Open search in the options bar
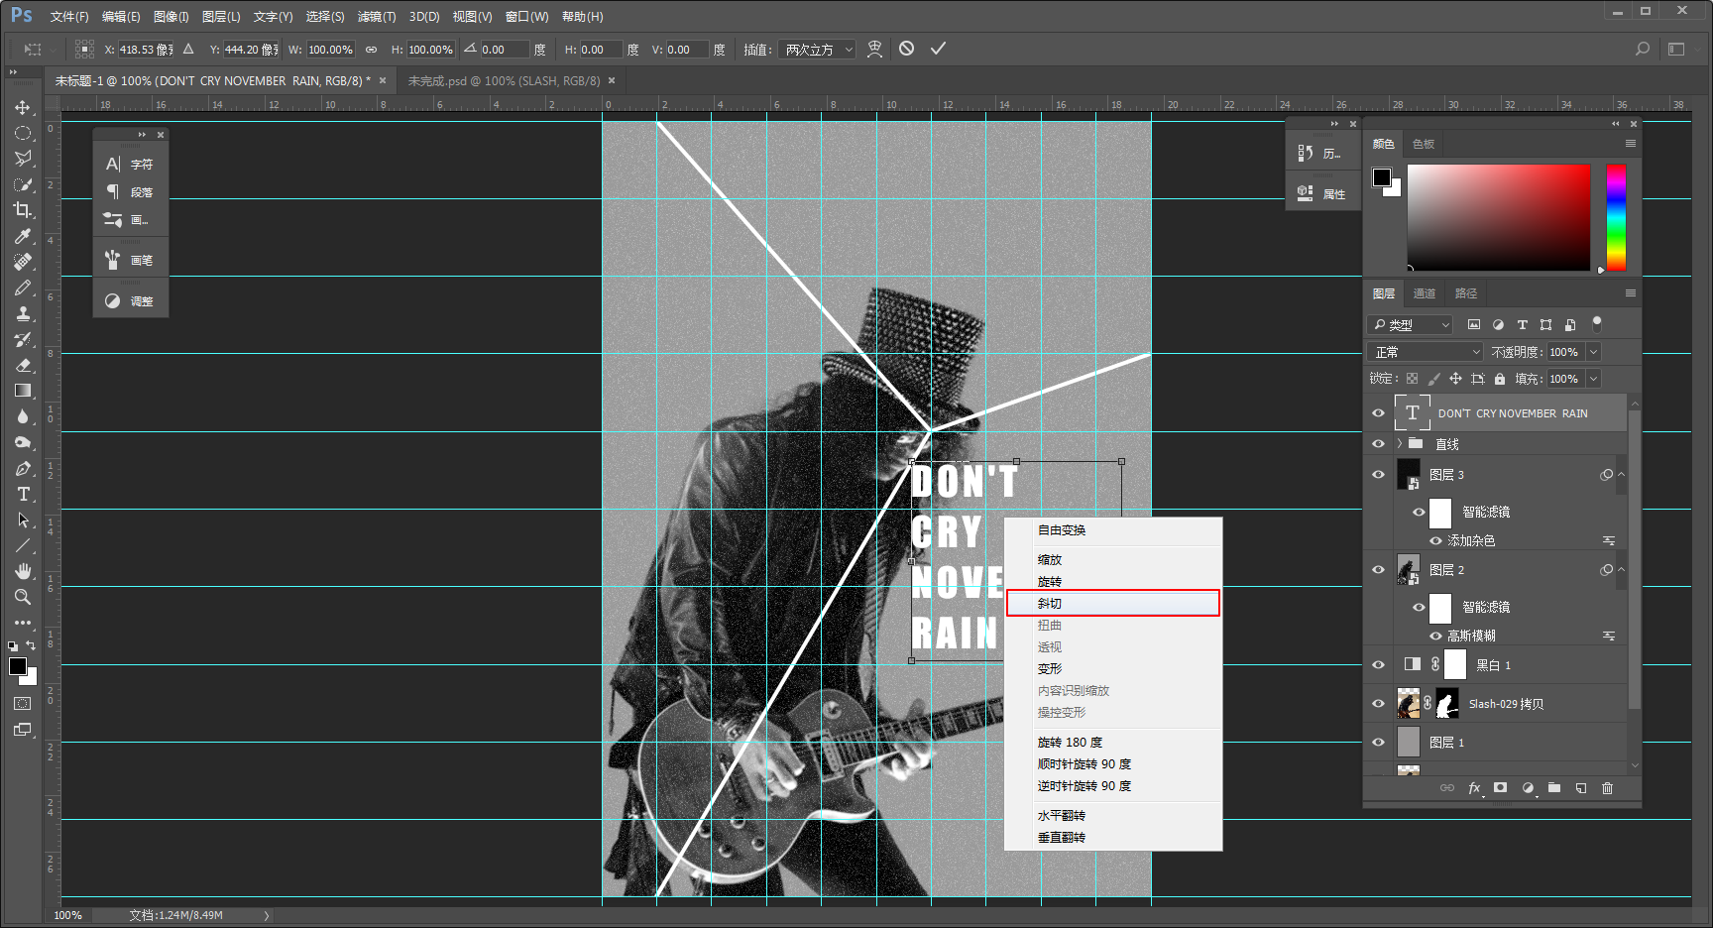The height and width of the screenshot is (928, 1713). tap(1643, 49)
